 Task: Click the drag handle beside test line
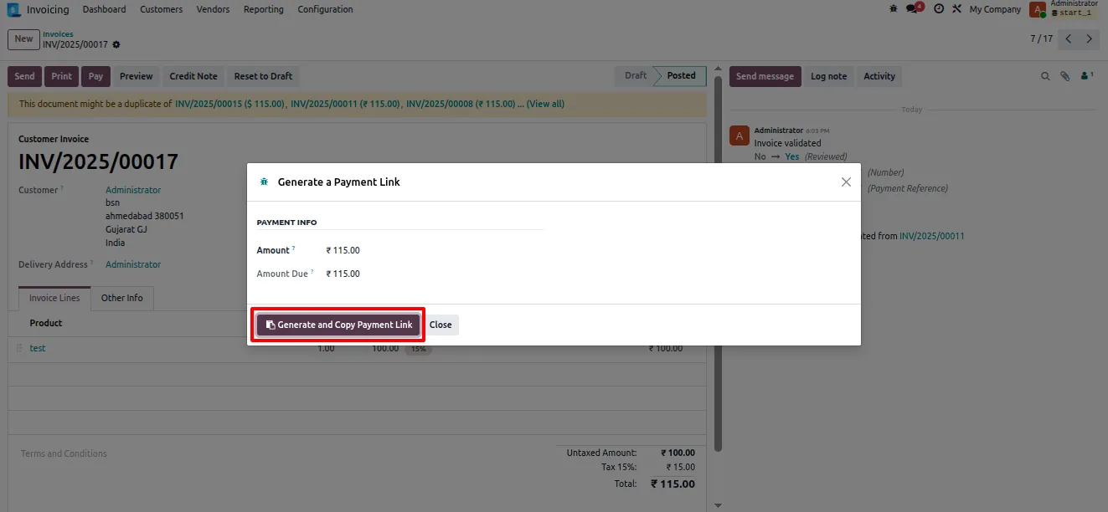pyautogui.click(x=19, y=348)
